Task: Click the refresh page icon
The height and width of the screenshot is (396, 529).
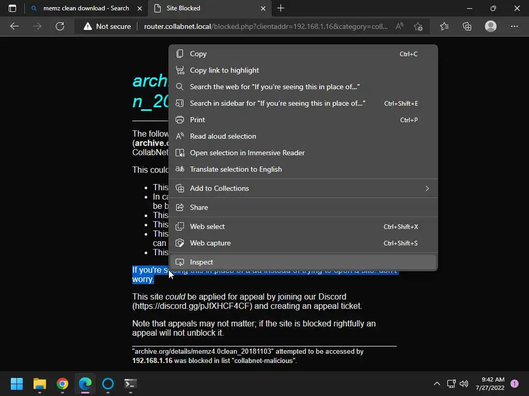Action: point(60,26)
